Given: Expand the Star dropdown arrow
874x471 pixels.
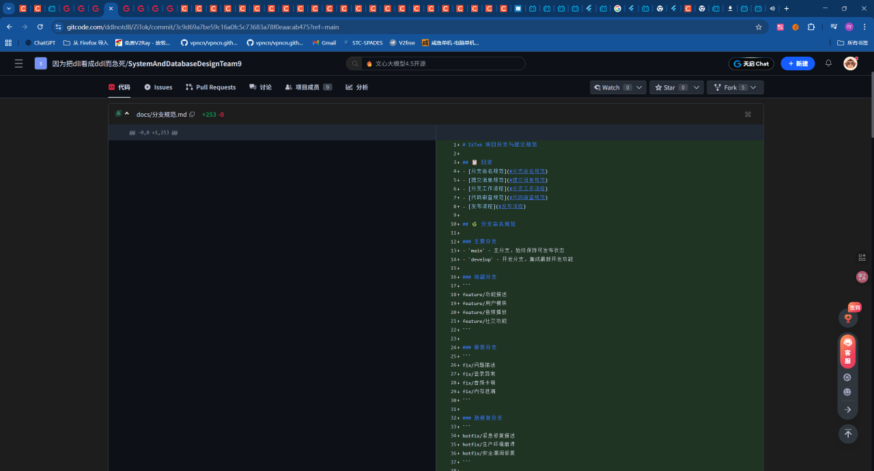Looking at the screenshot, I should tap(696, 87).
